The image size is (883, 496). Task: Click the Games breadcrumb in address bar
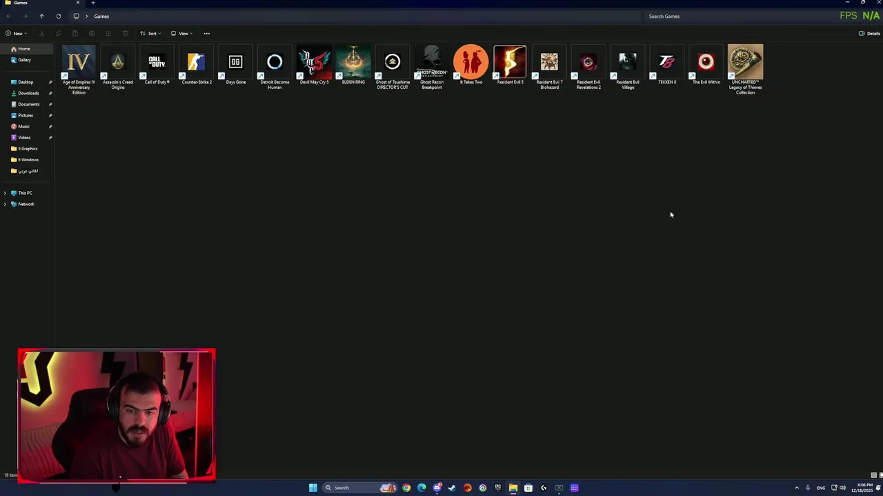click(101, 16)
